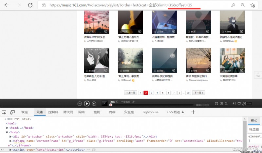Switch to the 网络 network tab
The height and width of the screenshot is (153, 262).
click(81, 112)
